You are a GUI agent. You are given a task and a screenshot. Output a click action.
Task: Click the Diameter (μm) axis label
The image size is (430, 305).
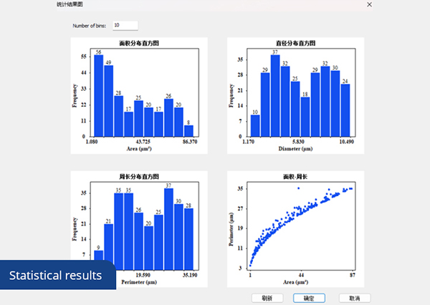[295, 149]
